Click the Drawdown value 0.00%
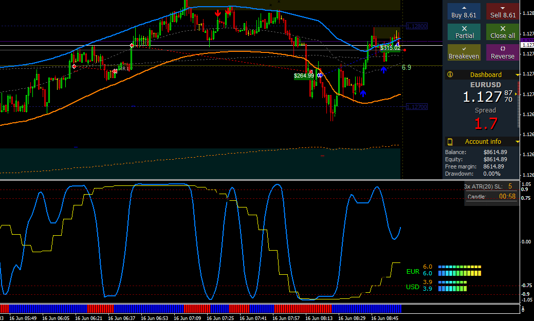 [x=492, y=174]
